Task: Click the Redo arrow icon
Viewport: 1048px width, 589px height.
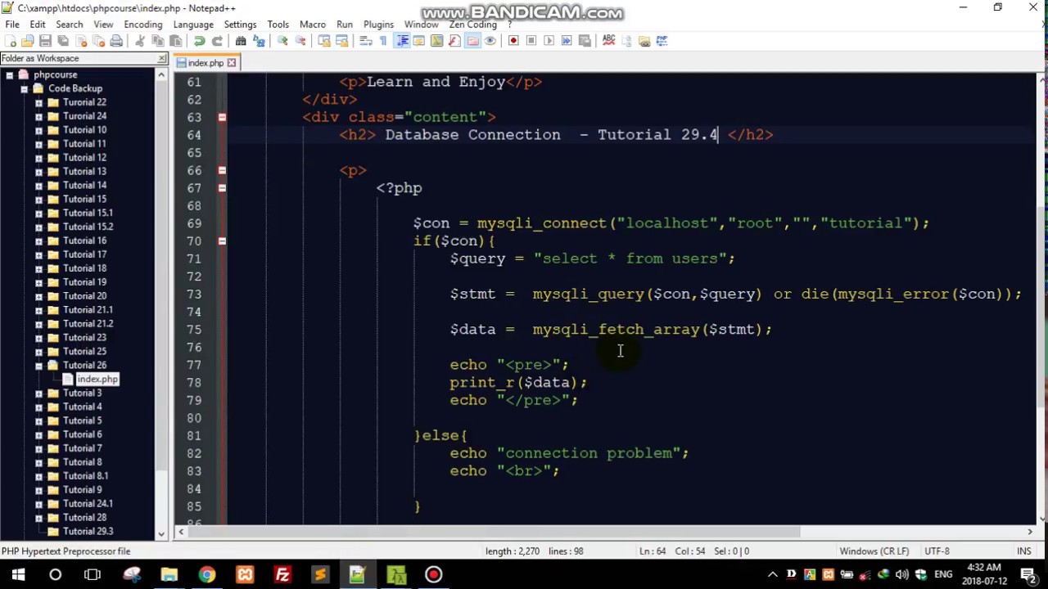Action: [x=217, y=41]
